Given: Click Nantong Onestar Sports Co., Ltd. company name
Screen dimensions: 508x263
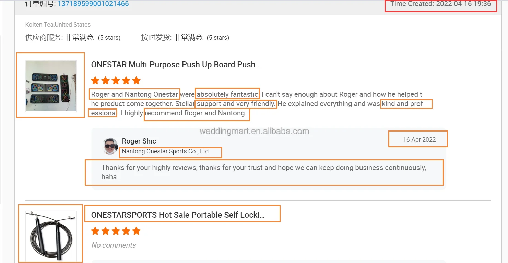Looking at the screenshot, I should click(x=166, y=151).
